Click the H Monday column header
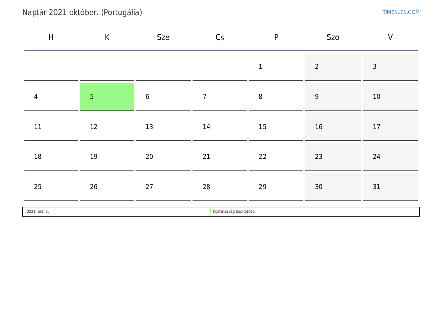 [51, 37]
